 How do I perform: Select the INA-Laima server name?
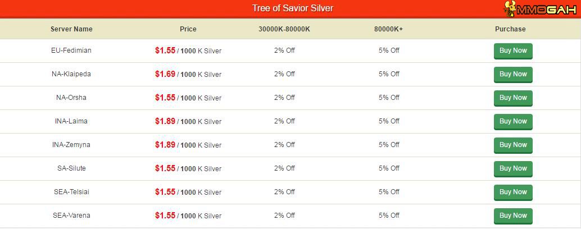pos(71,121)
